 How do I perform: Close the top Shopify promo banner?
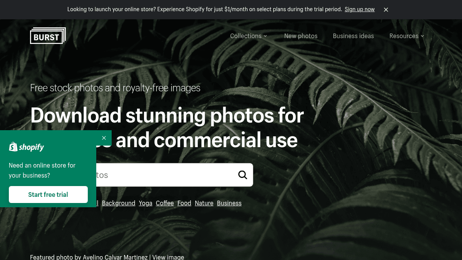coord(386,10)
